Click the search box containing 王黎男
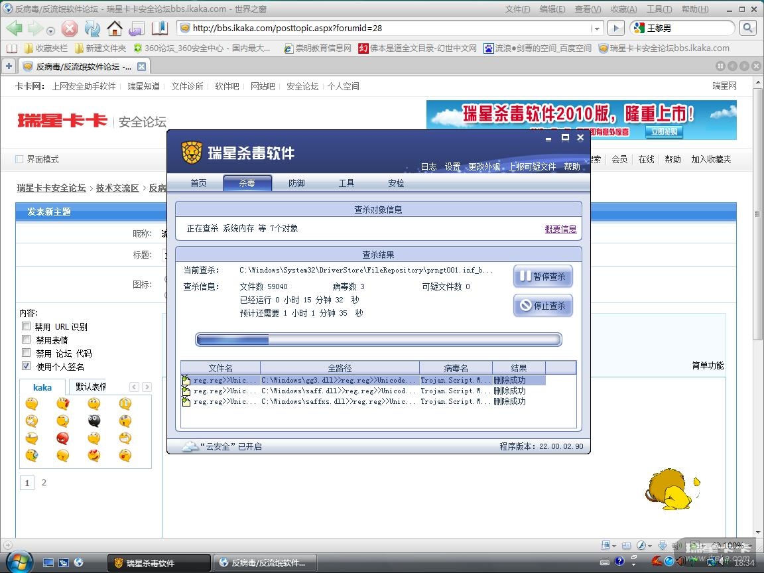This screenshot has height=573, width=764. coord(682,29)
